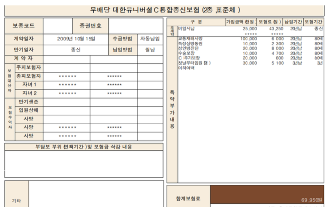This screenshot has width=330, height=212.
Task: Click the 계약일자 label
Action: tap(24, 39)
